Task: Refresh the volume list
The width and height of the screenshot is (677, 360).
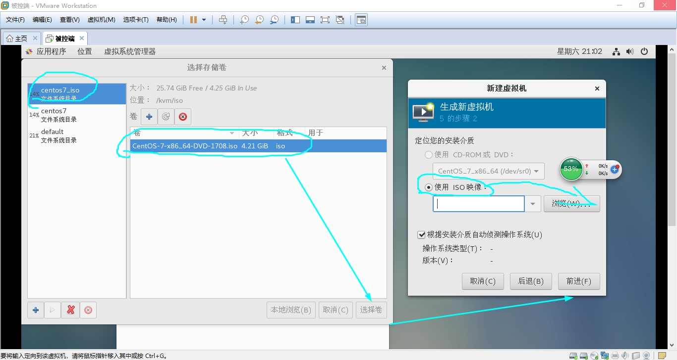Action: coord(166,117)
